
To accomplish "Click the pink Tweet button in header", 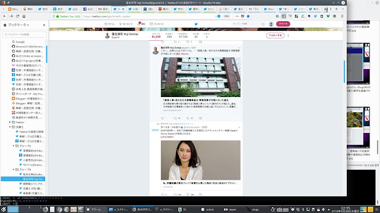I will tap(283, 24).
